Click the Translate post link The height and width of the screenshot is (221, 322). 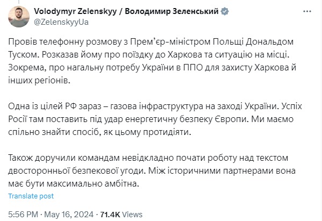31,196
